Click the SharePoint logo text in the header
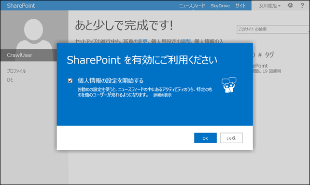 pos(21,5)
